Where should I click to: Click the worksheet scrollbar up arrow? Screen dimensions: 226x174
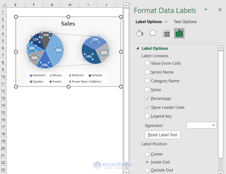point(126,6)
